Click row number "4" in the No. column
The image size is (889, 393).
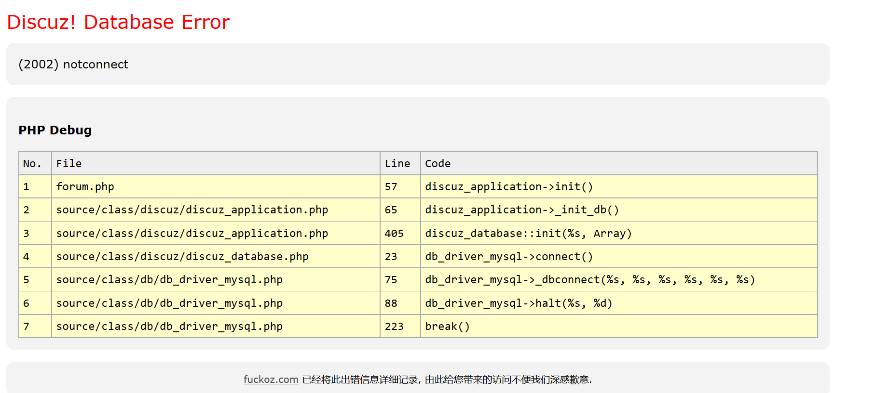[x=35, y=257]
